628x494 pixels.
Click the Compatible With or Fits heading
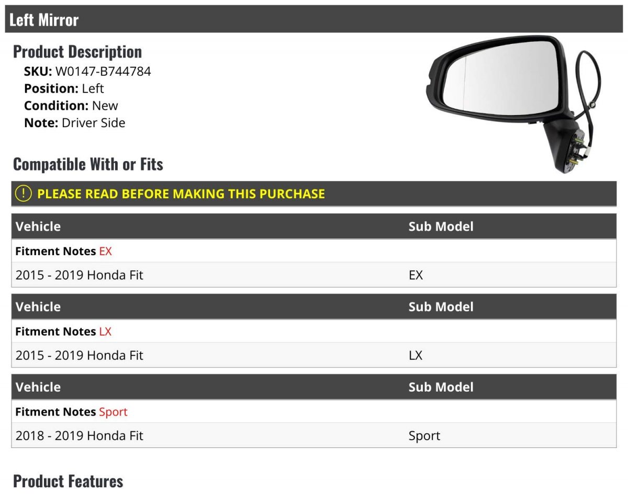click(x=88, y=164)
